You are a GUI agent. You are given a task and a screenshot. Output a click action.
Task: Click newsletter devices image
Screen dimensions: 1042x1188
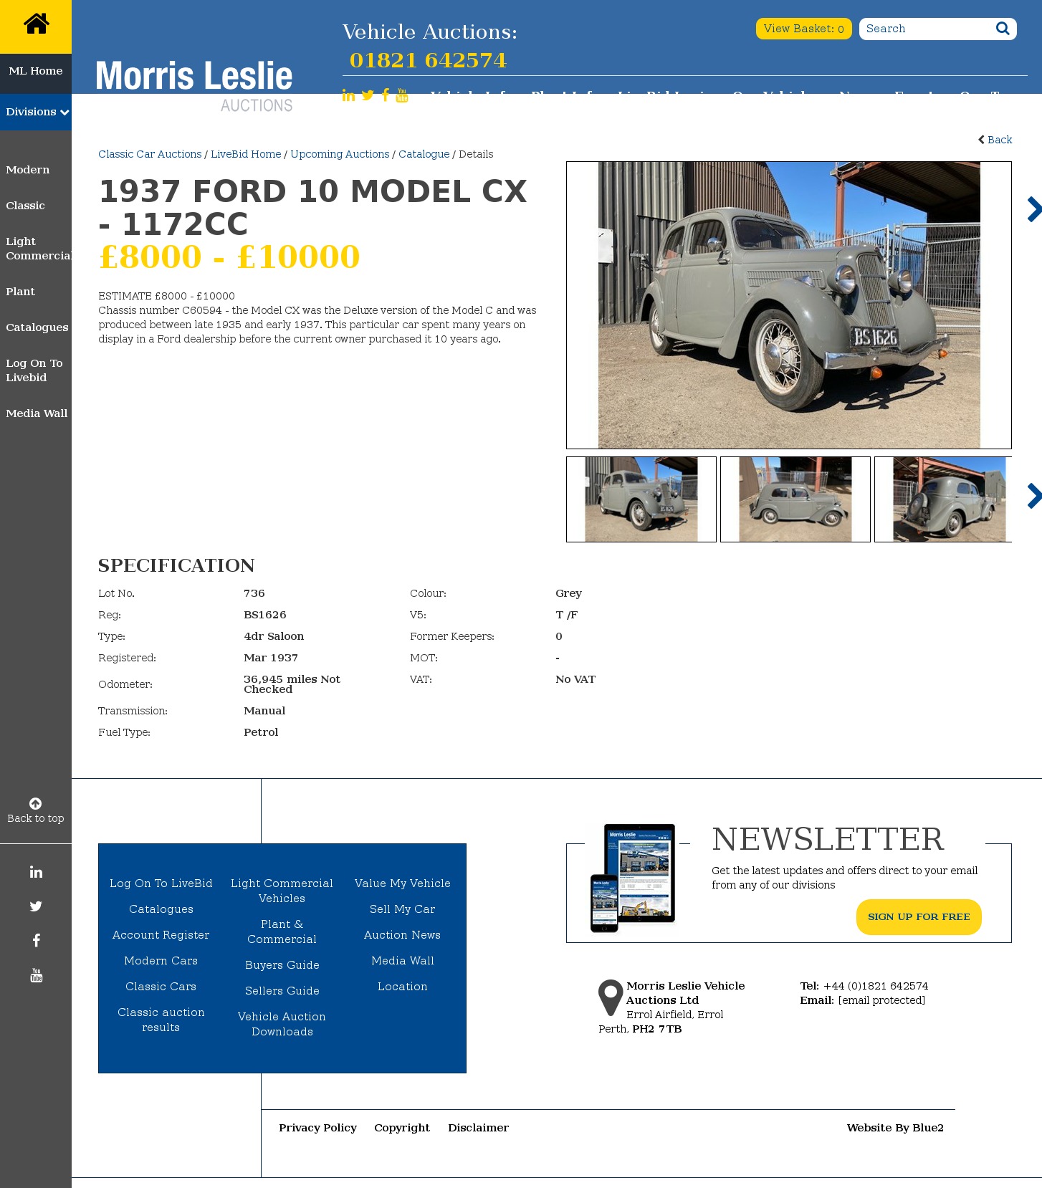pyautogui.click(x=633, y=878)
